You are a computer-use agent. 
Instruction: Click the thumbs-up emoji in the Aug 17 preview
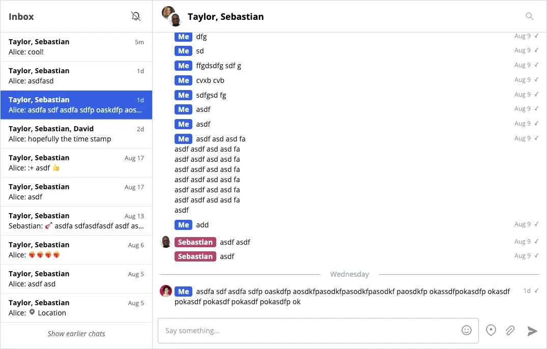[56, 167]
